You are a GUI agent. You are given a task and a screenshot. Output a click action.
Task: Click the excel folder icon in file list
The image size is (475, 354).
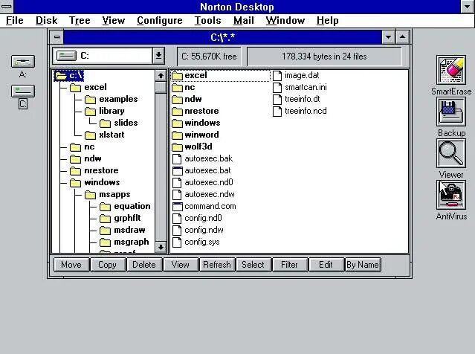click(177, 75)
